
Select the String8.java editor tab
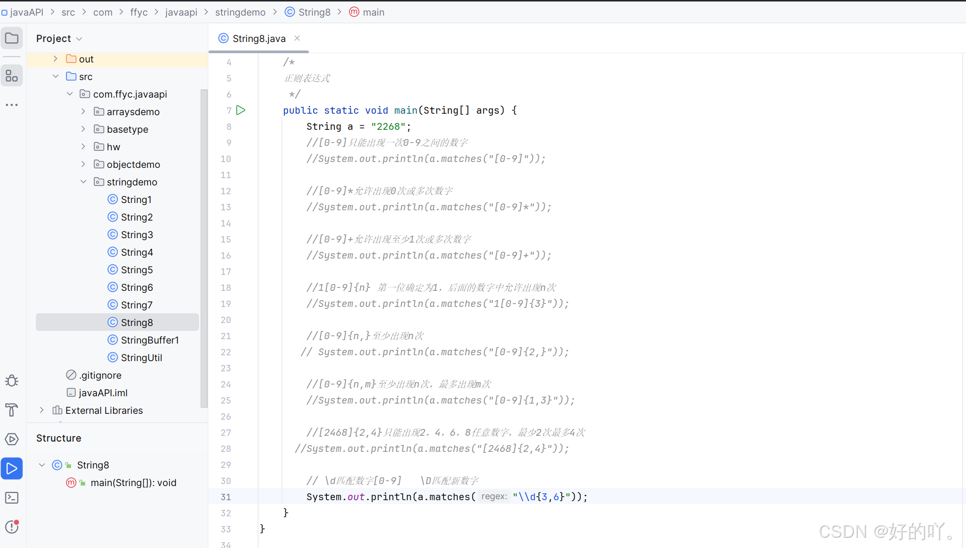click(259, 39)
